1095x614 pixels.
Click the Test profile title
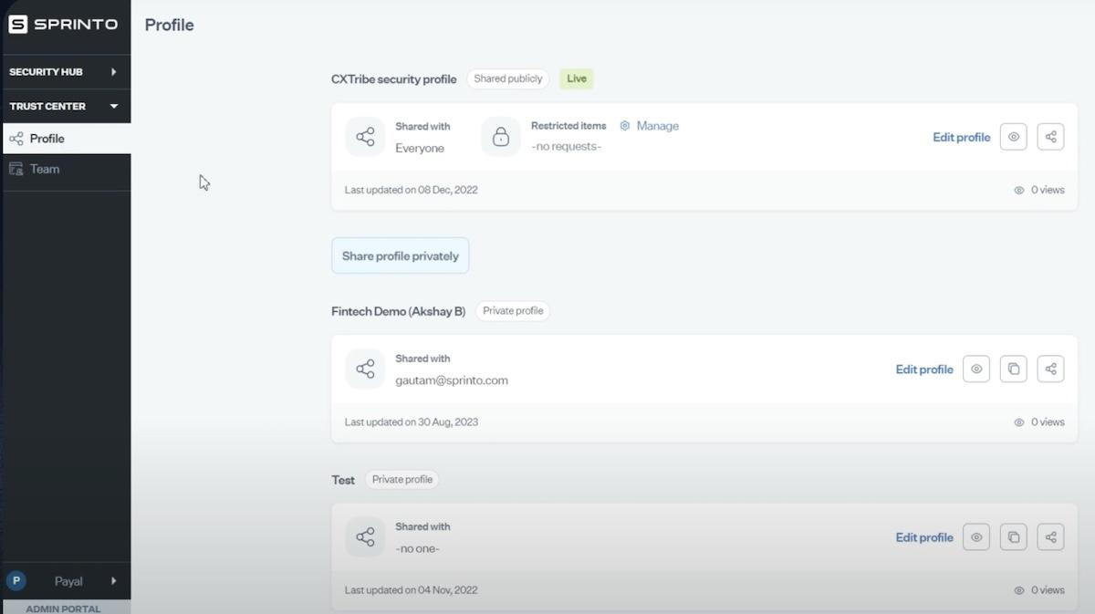tap(343, 480)
